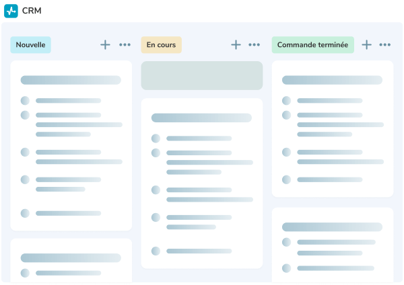Click the empty placeholder card under En cours

click(x=201, y=75)
